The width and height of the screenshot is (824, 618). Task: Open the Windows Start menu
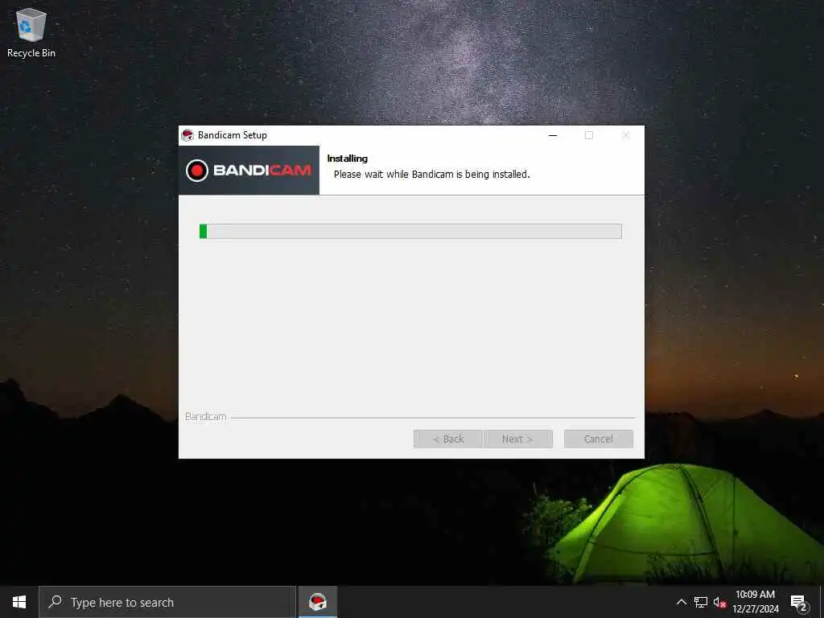point(19,602)
